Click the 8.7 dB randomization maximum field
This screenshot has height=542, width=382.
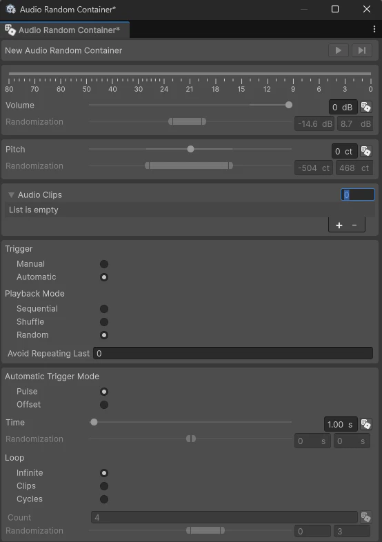[x=354, y=123]
